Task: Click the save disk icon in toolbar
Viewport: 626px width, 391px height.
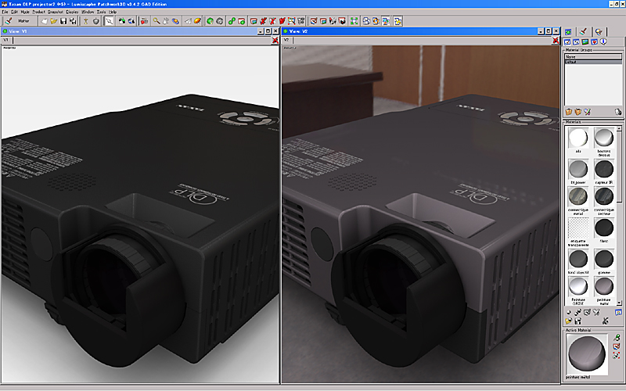Action: (63, 20)
